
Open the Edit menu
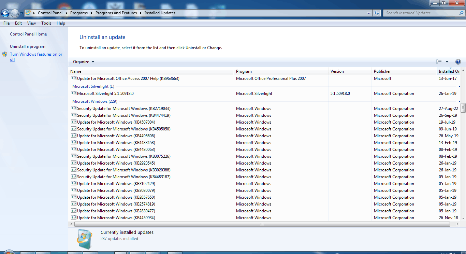(x=18, y=23)
